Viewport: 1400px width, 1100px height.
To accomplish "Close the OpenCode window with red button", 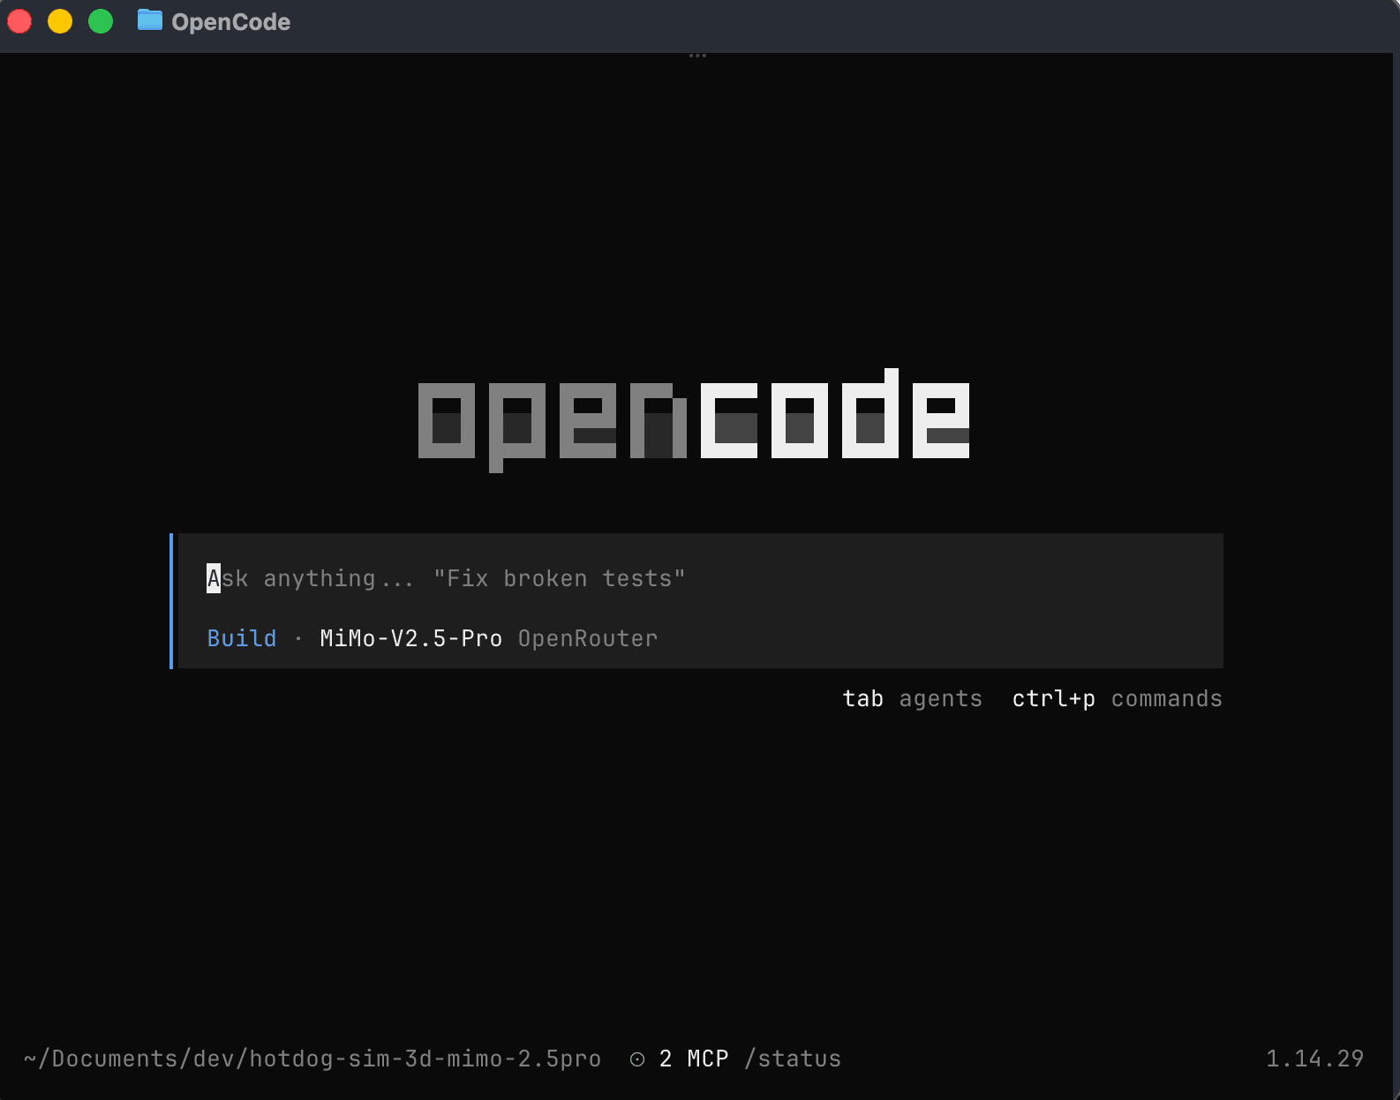I will tap(20, 21).
